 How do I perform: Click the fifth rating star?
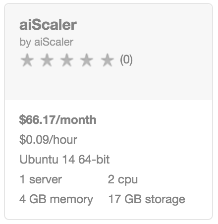[x=108, y=60]
